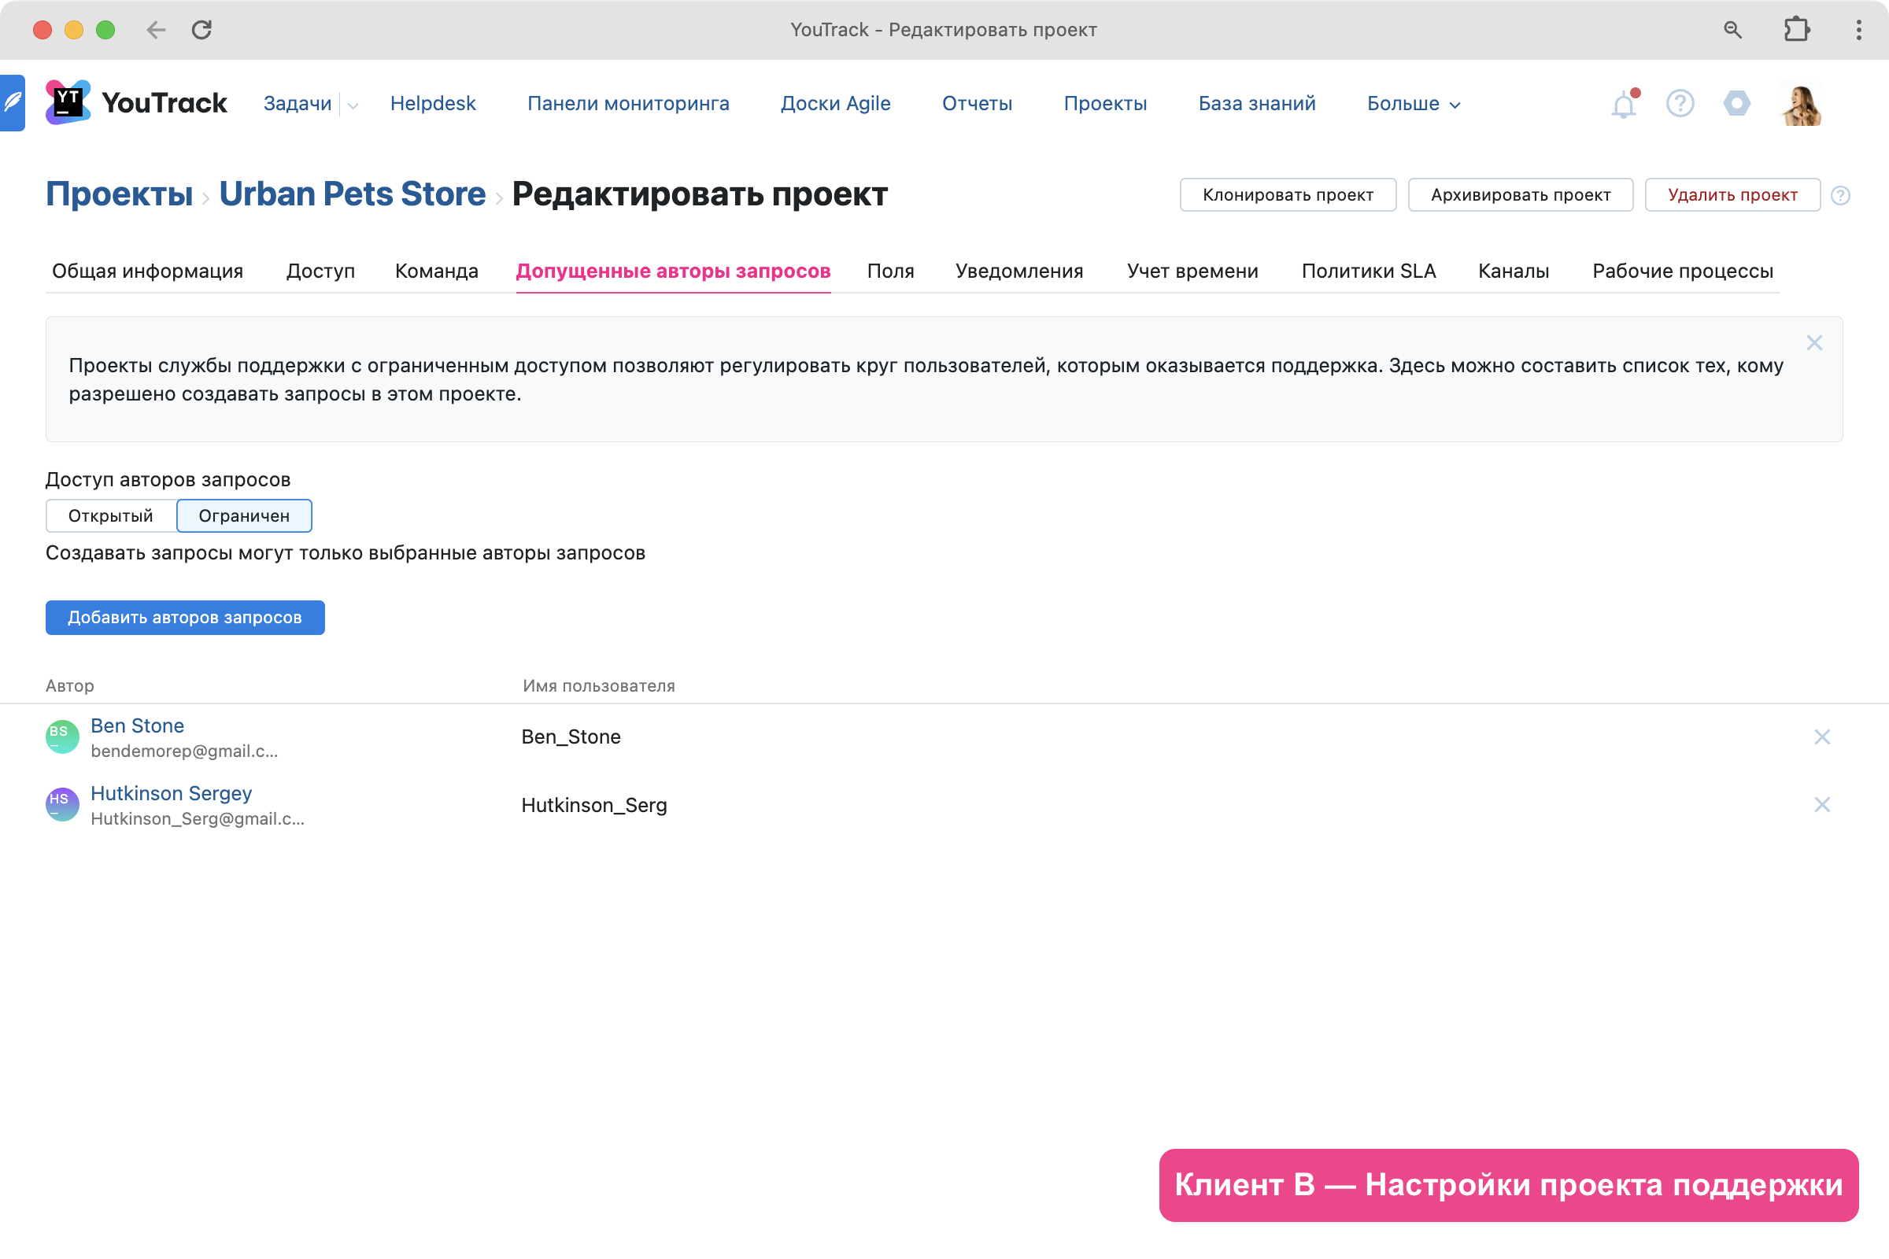Click the YouTrack logo
1889x1259 pixels.
tap(136, 103)
